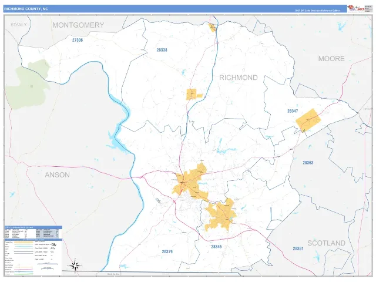Click ZIP code label 27306
This screenshot has width=376, height=282.
coord(78,40)
